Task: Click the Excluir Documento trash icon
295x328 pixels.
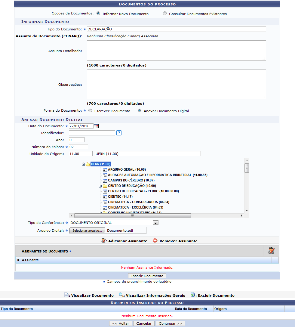Action: (x=193, y=295)
